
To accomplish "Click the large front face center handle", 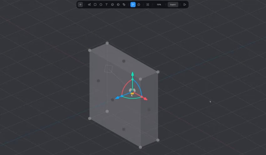I will pyautogui.click(x=112, y=100).
